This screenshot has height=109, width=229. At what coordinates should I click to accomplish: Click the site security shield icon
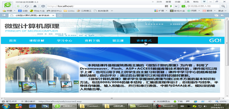43,6
